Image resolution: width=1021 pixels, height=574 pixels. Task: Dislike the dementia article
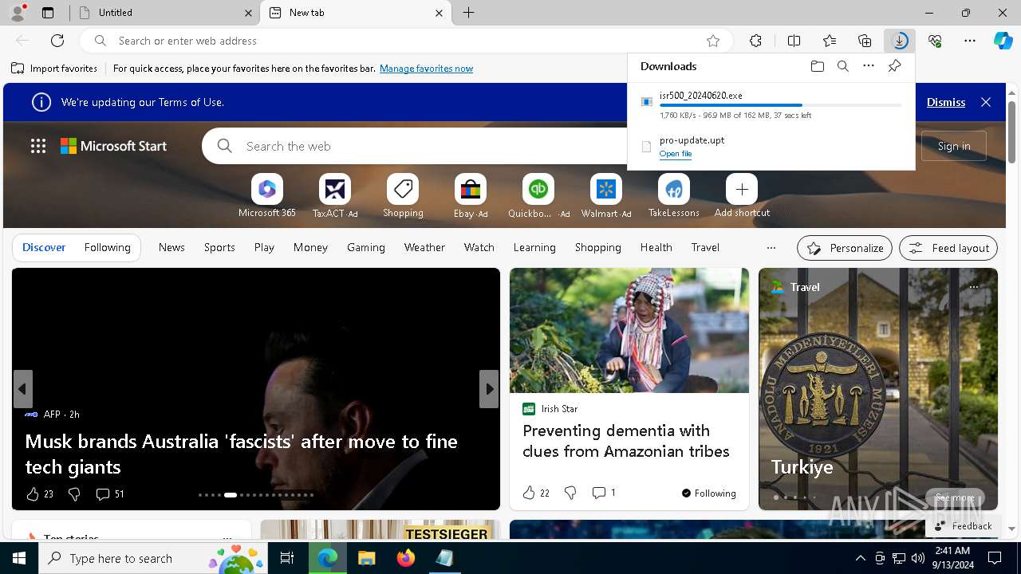click(x=570, y=493)
